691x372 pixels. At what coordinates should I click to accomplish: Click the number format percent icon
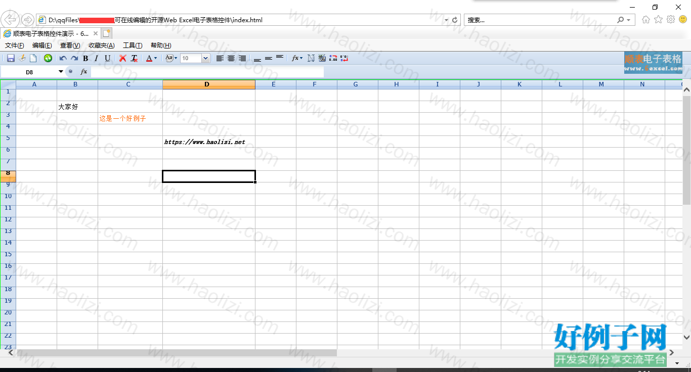click(322, 58)
